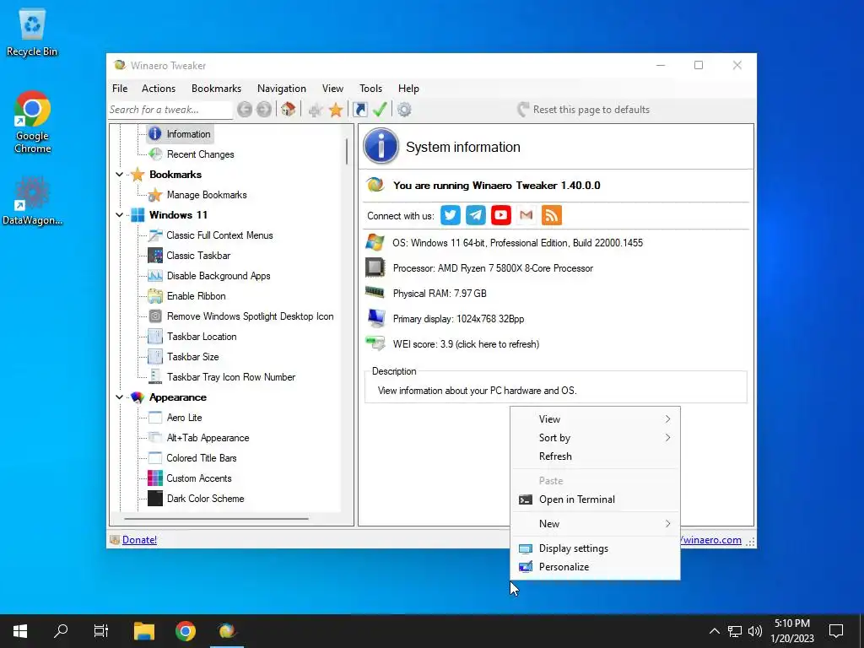Open the taskbar Search magnifier
The height and width of the screenshot is (648, 864).
pos(61,631)
